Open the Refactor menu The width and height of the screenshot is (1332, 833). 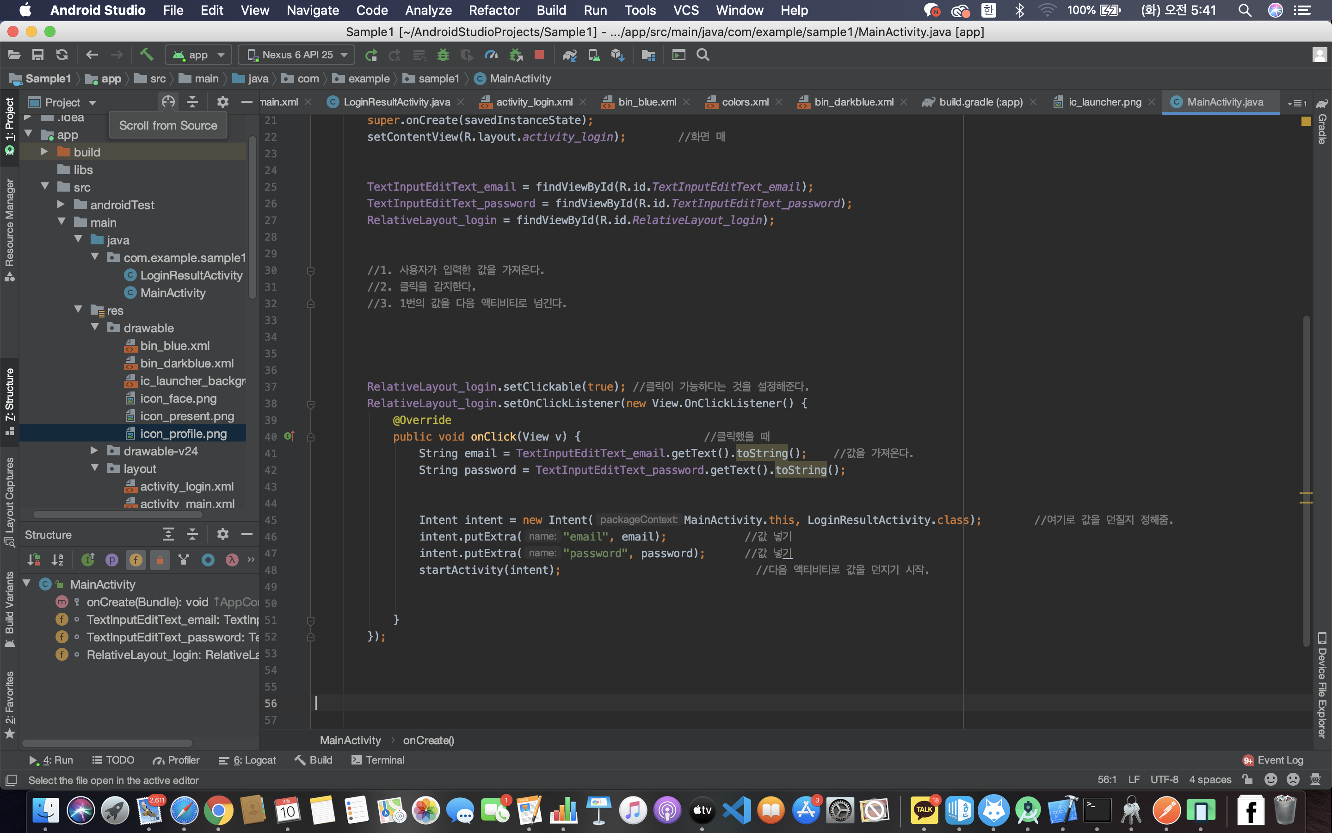click(494, 10)
